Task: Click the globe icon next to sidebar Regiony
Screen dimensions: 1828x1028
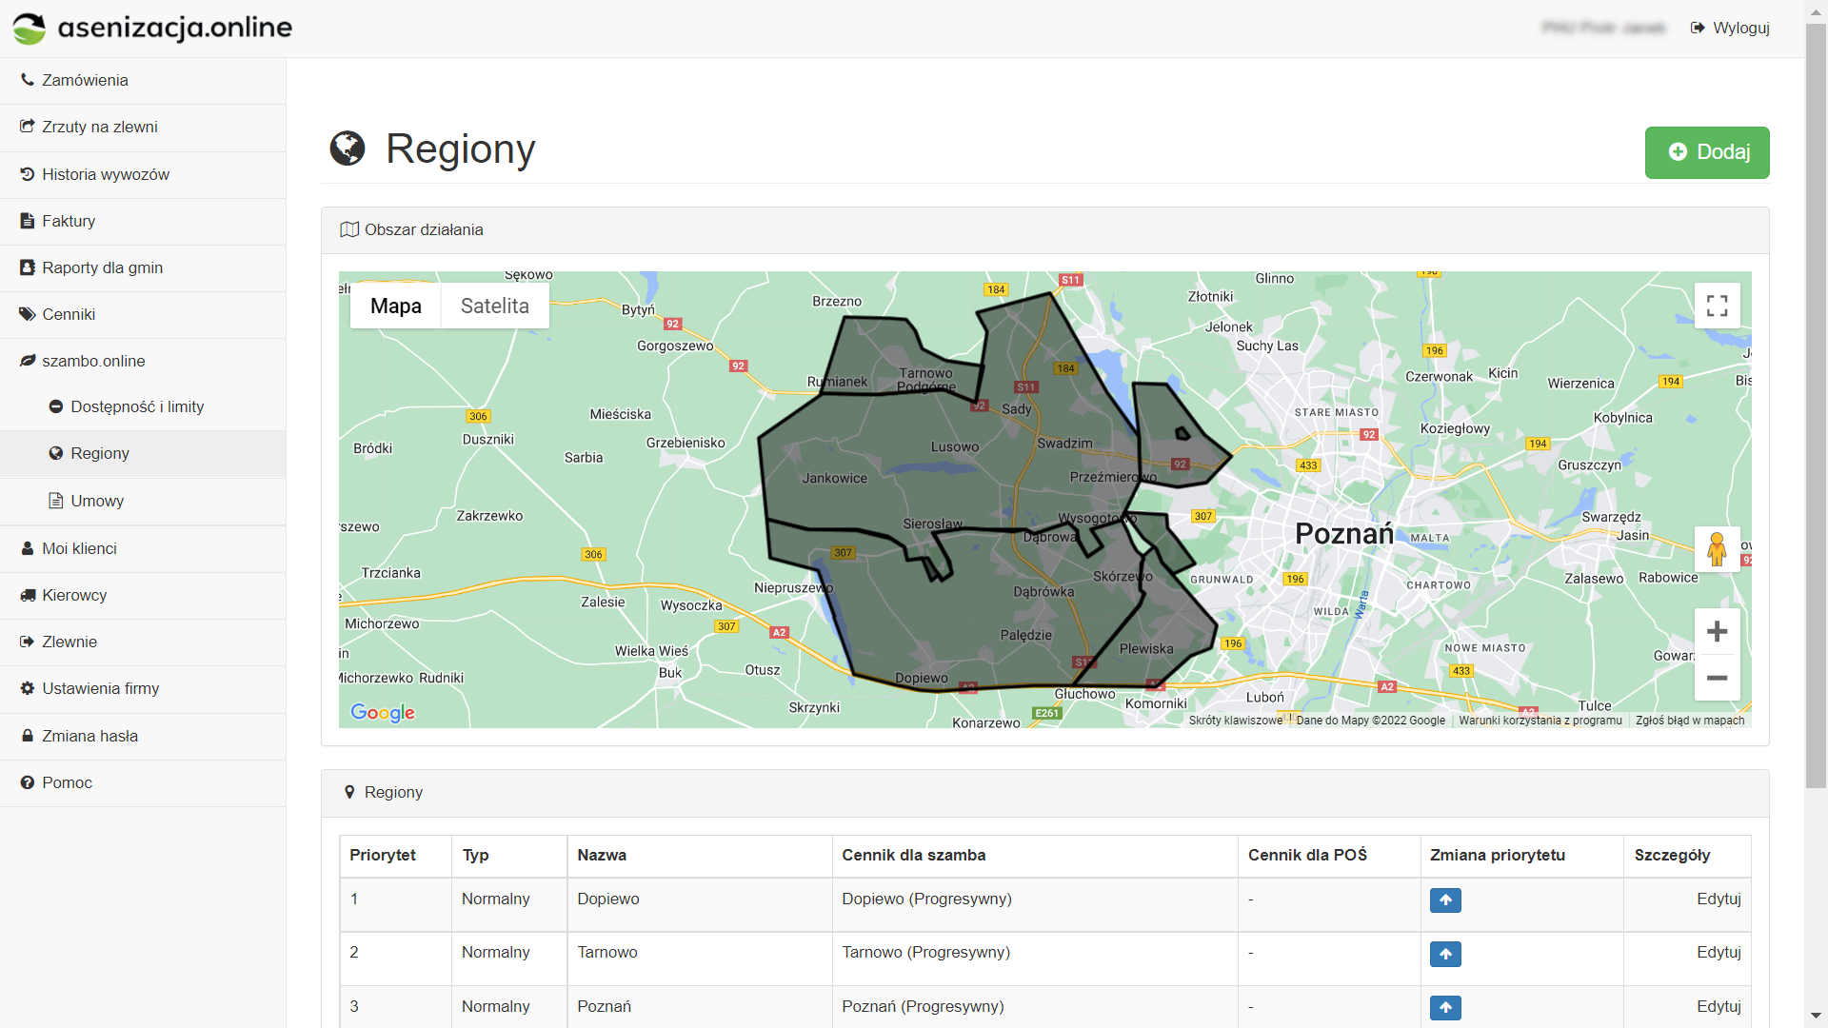Action: (x=56, y=453)
